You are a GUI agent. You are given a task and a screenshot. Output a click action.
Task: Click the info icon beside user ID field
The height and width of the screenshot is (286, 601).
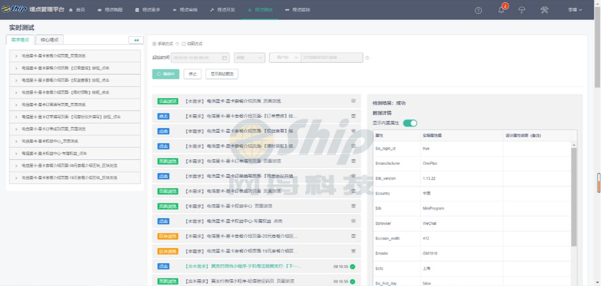click(x=367, y=58)
